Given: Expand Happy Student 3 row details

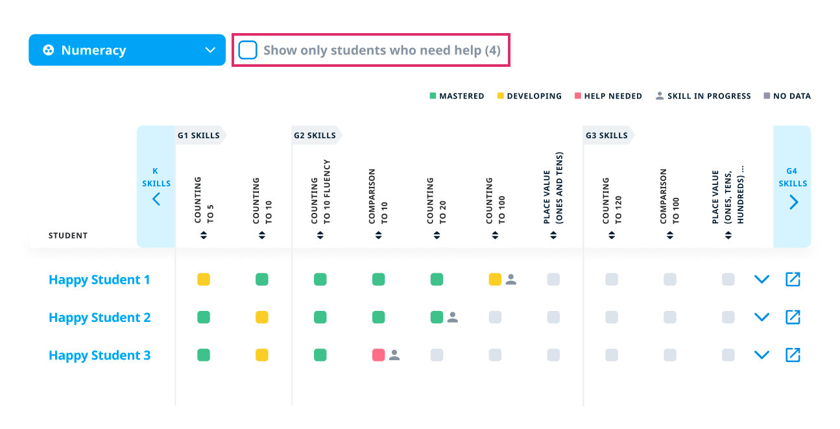Looking at the screenshot, I should (762, 355).
